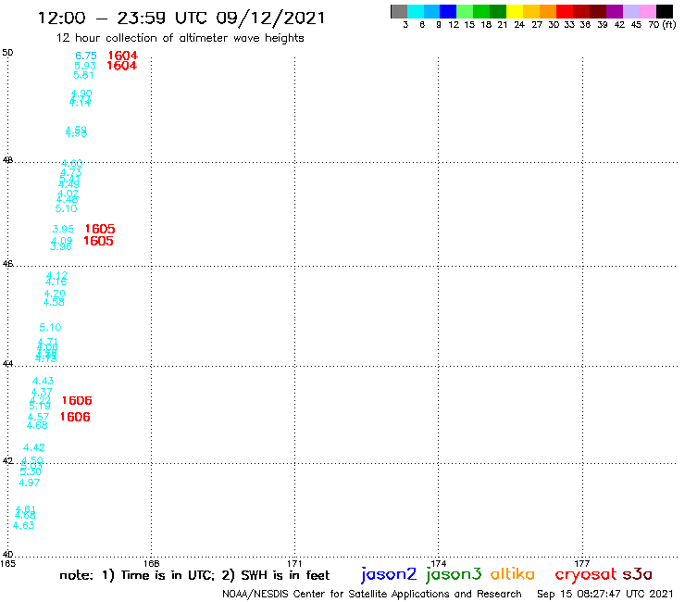Click the gray swatch in the color legend

coord(399,11)
